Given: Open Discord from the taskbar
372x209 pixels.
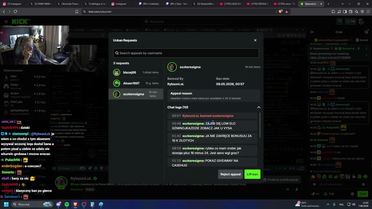Looking at the screenshot, I should click(x=58, y=204).
